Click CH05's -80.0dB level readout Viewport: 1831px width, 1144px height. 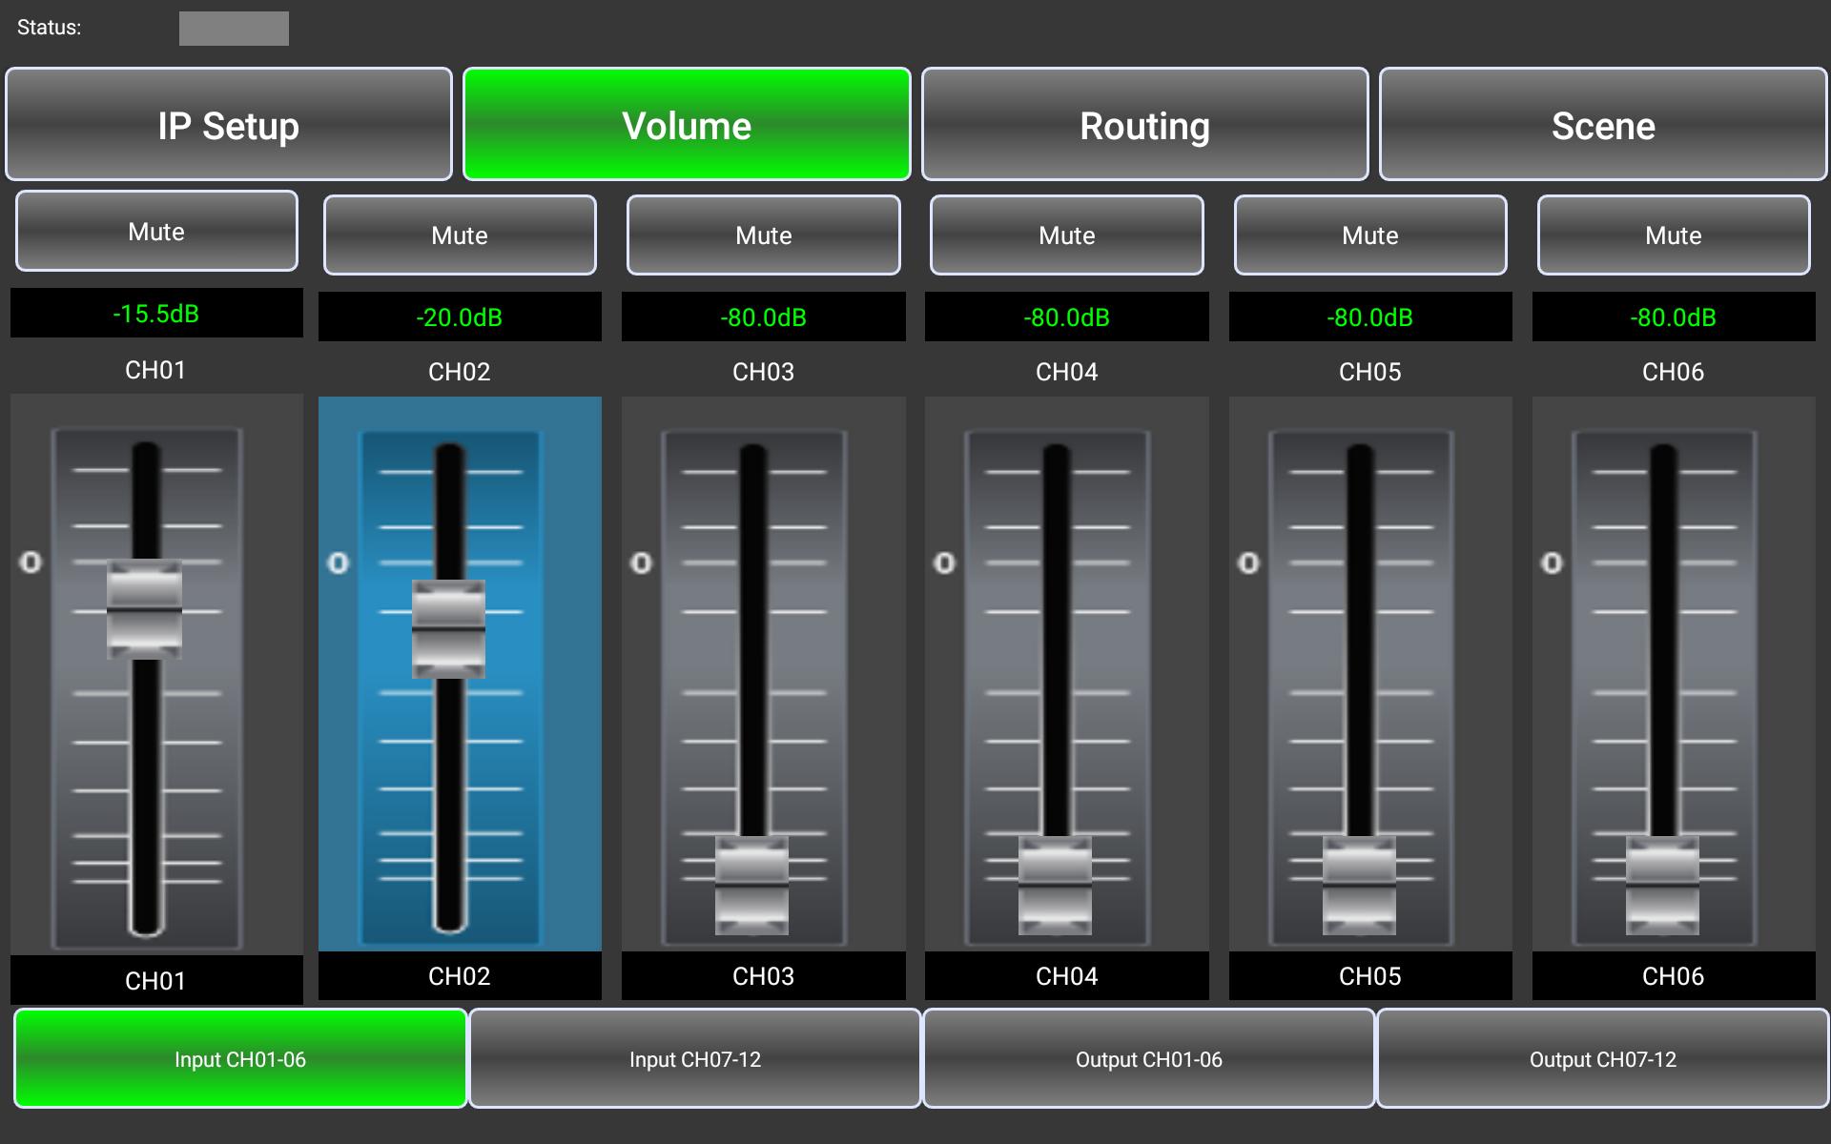(x=1370, y=317)
